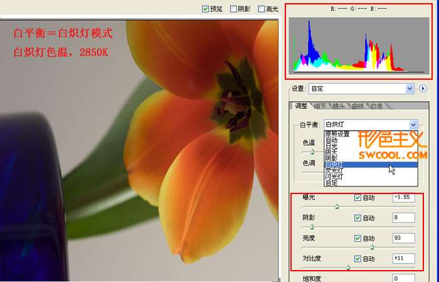Switch to the 调整 tab

coord(301,106)
